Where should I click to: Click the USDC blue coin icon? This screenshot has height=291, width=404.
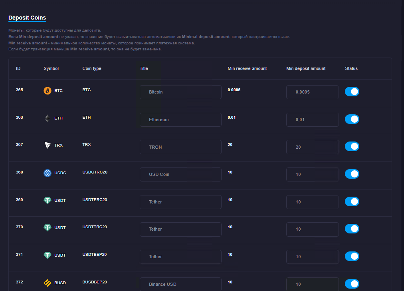pyautogui.click(x=48, y=173)
